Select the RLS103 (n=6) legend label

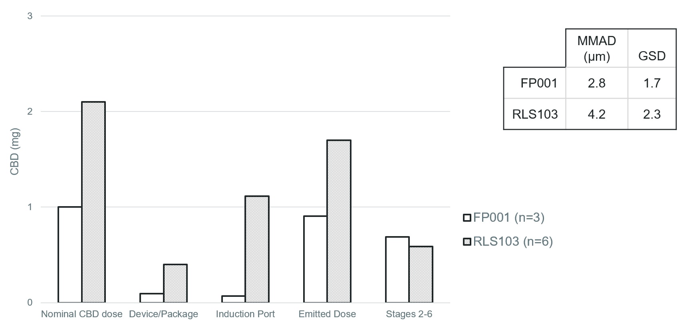point(513,241)
